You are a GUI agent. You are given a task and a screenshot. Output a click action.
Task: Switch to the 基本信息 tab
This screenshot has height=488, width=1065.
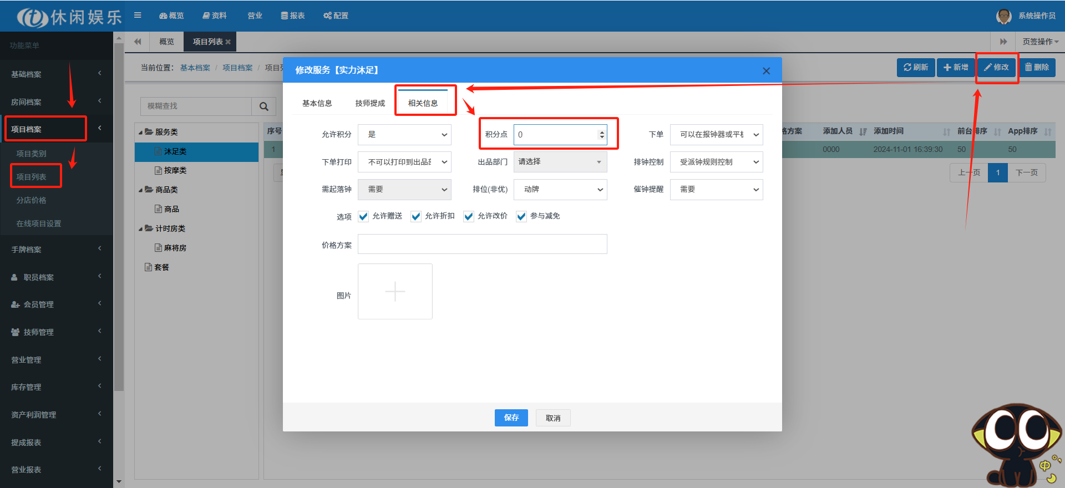pos(317,103)
